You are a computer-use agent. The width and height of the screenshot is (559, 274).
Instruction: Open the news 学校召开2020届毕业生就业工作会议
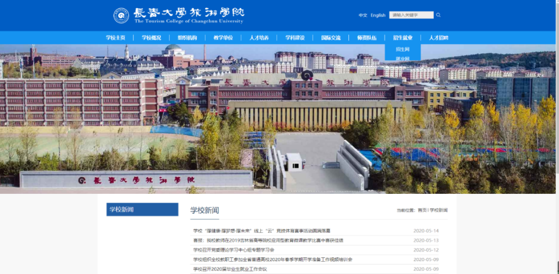coord(230,269)
